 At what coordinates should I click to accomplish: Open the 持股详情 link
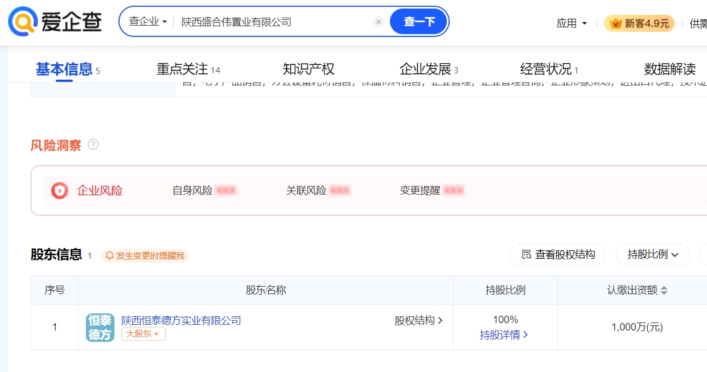point(505,335)
